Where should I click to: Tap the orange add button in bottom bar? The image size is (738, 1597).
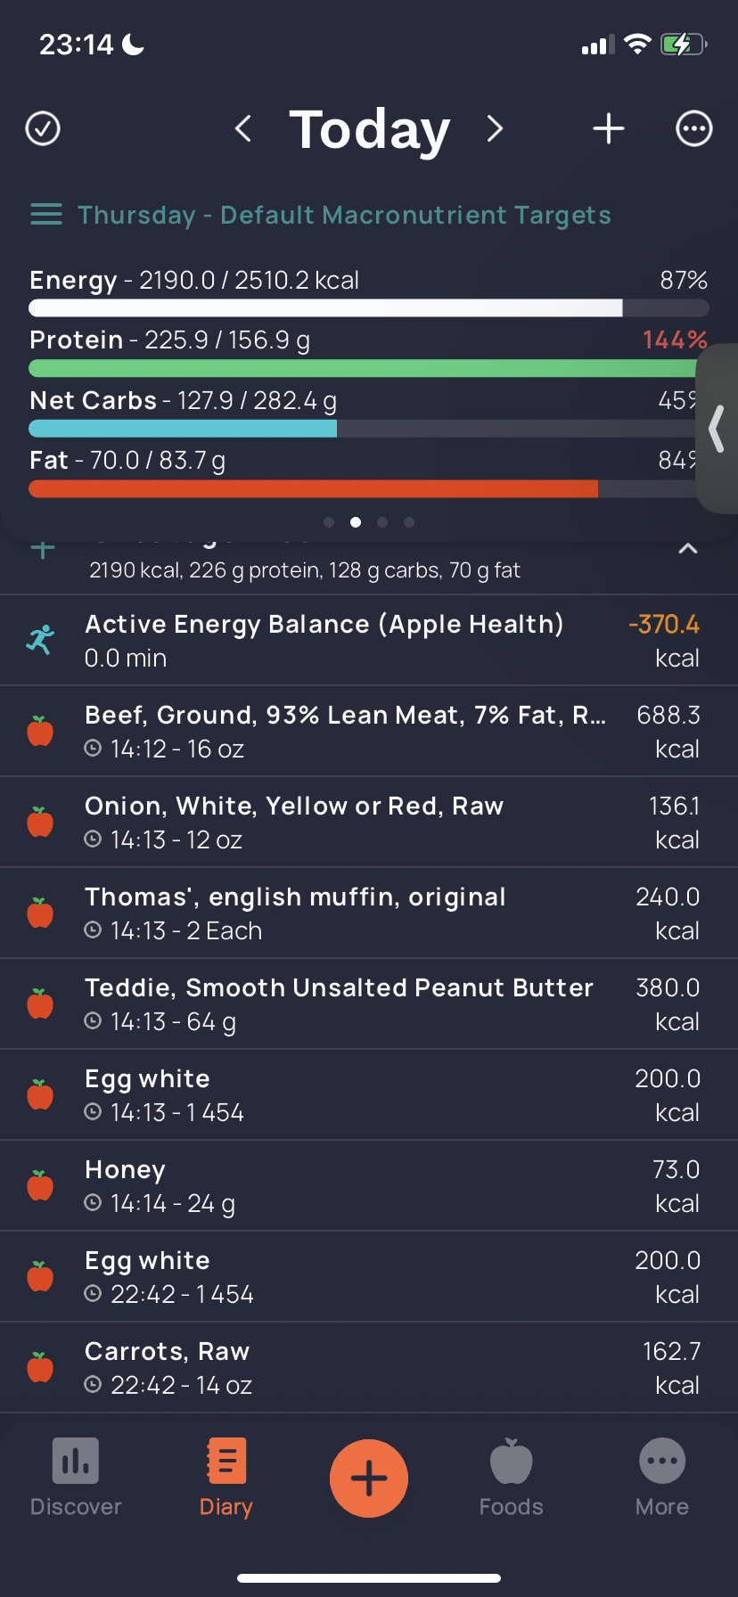(x=369, y=1478)
